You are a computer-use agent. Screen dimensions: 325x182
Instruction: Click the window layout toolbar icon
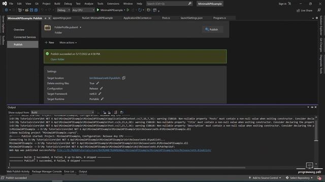(154, 10)
